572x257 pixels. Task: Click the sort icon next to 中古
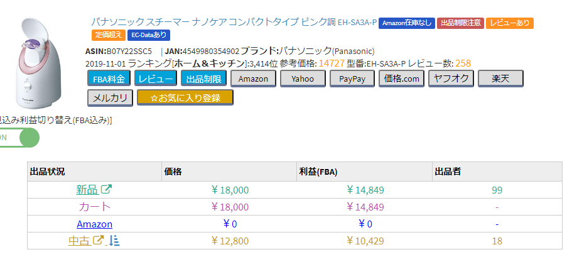(114, 240)
